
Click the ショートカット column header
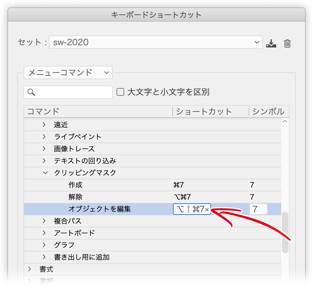click(204, 112)
